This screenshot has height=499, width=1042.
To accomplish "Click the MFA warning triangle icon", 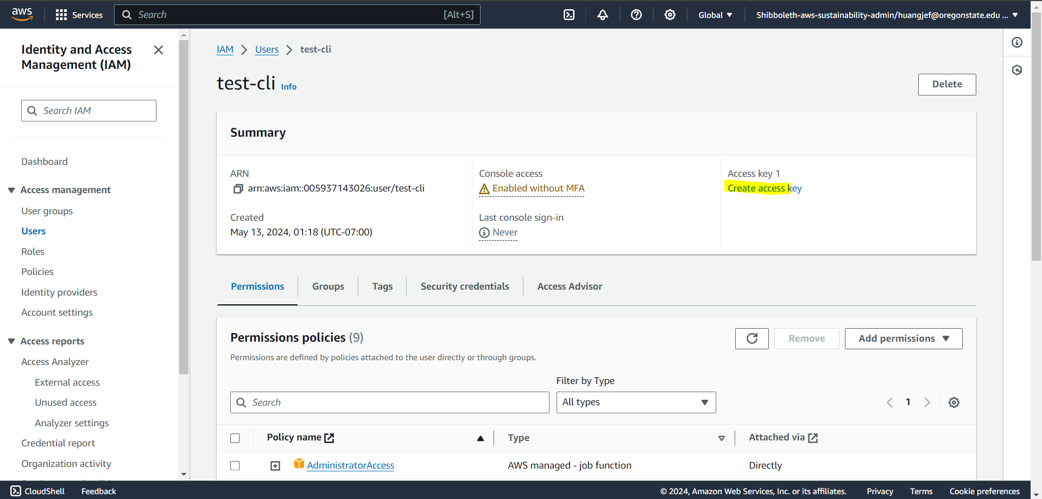I will click(484, 189).
